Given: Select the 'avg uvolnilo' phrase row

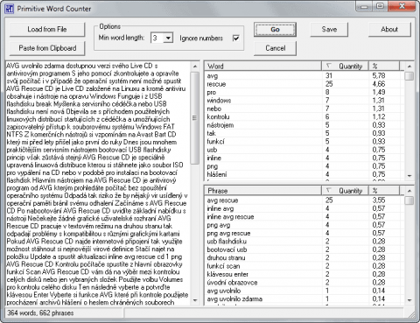Looking at the screenshot, I should [304, 291].
